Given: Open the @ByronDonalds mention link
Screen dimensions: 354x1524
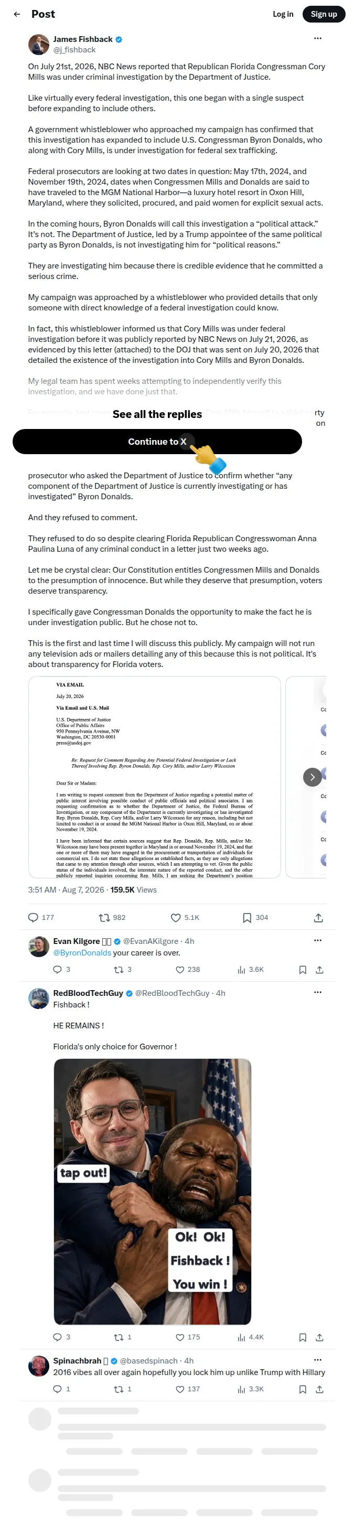Looking at the screenshot, I should click(x=82, y=952).
